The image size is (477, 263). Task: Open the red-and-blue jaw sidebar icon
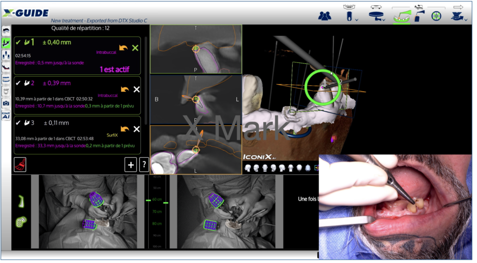[6, 67]
